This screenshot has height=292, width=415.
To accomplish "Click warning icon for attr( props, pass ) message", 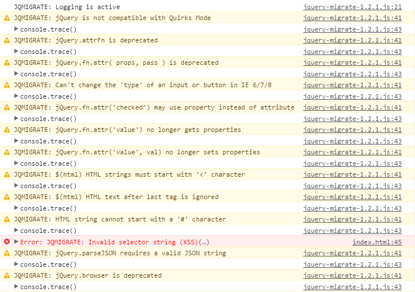I will point(7,63).
